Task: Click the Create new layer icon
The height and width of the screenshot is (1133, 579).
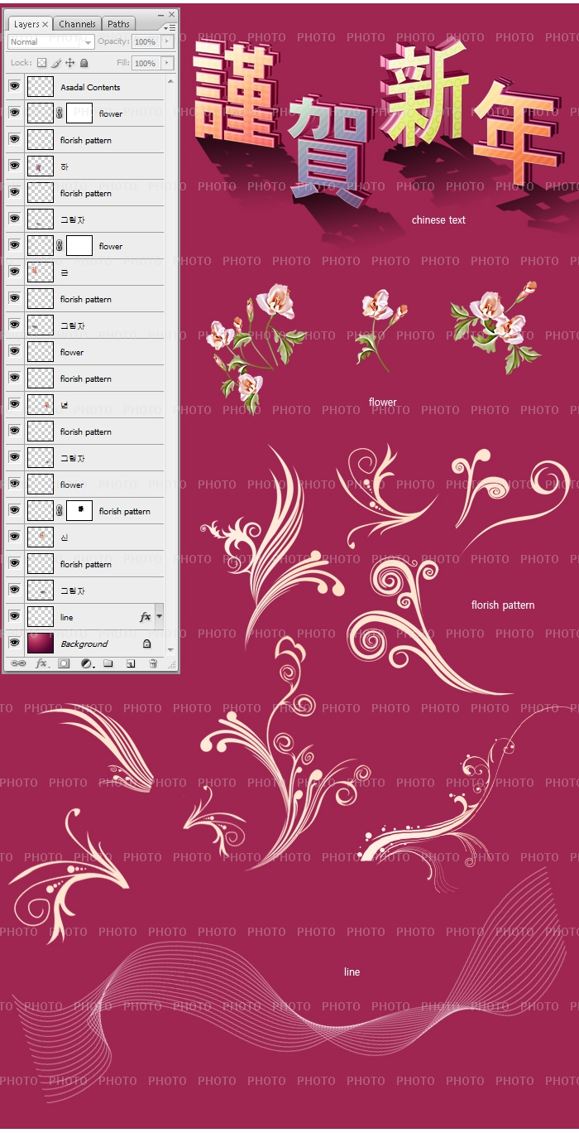Action: pyautogui.click(x=131, y=663)
